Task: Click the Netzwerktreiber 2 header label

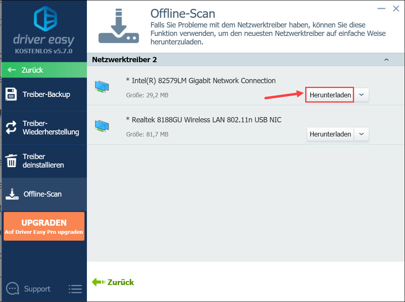Action: [x=124, y=60]
